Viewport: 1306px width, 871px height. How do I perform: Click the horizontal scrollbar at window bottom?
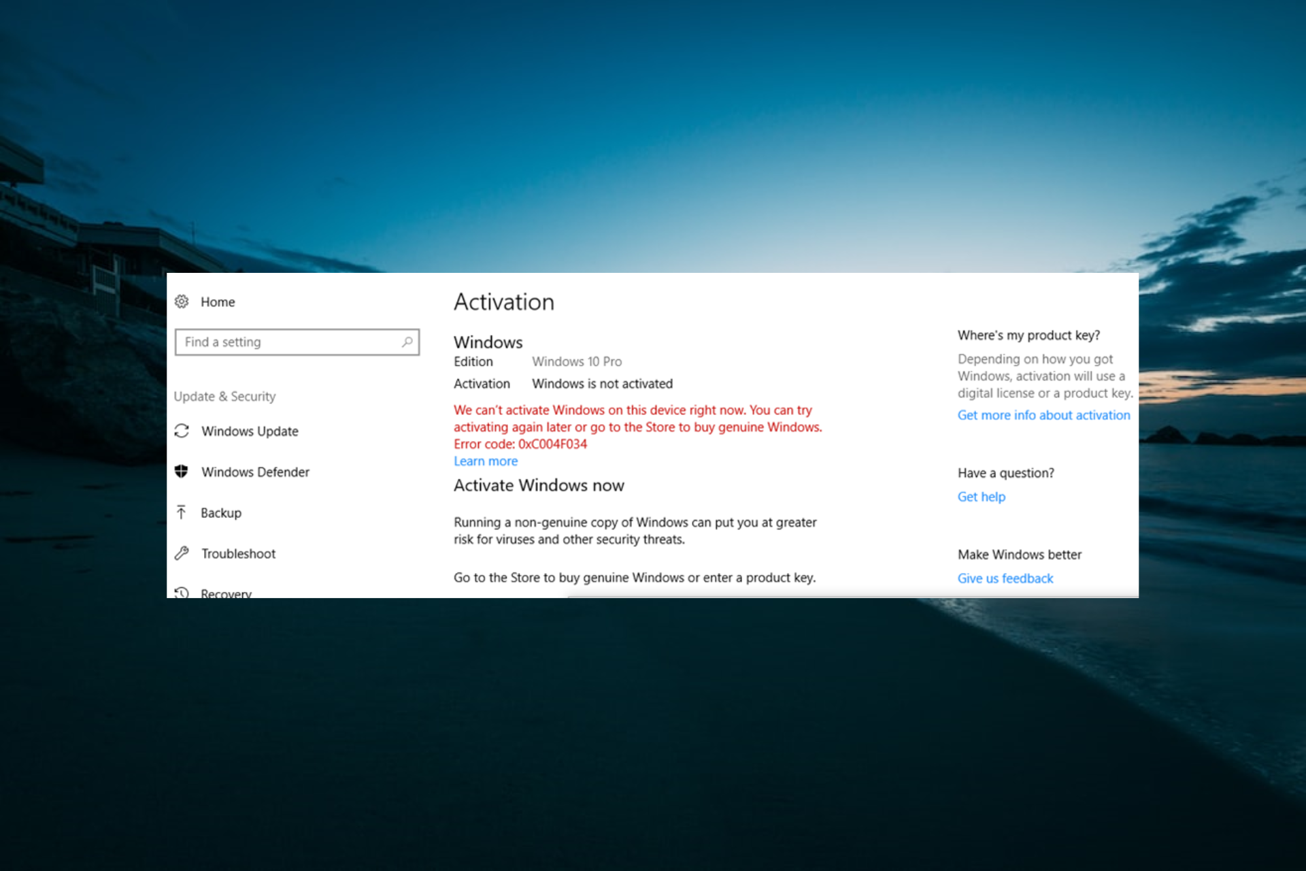[853, 596]
